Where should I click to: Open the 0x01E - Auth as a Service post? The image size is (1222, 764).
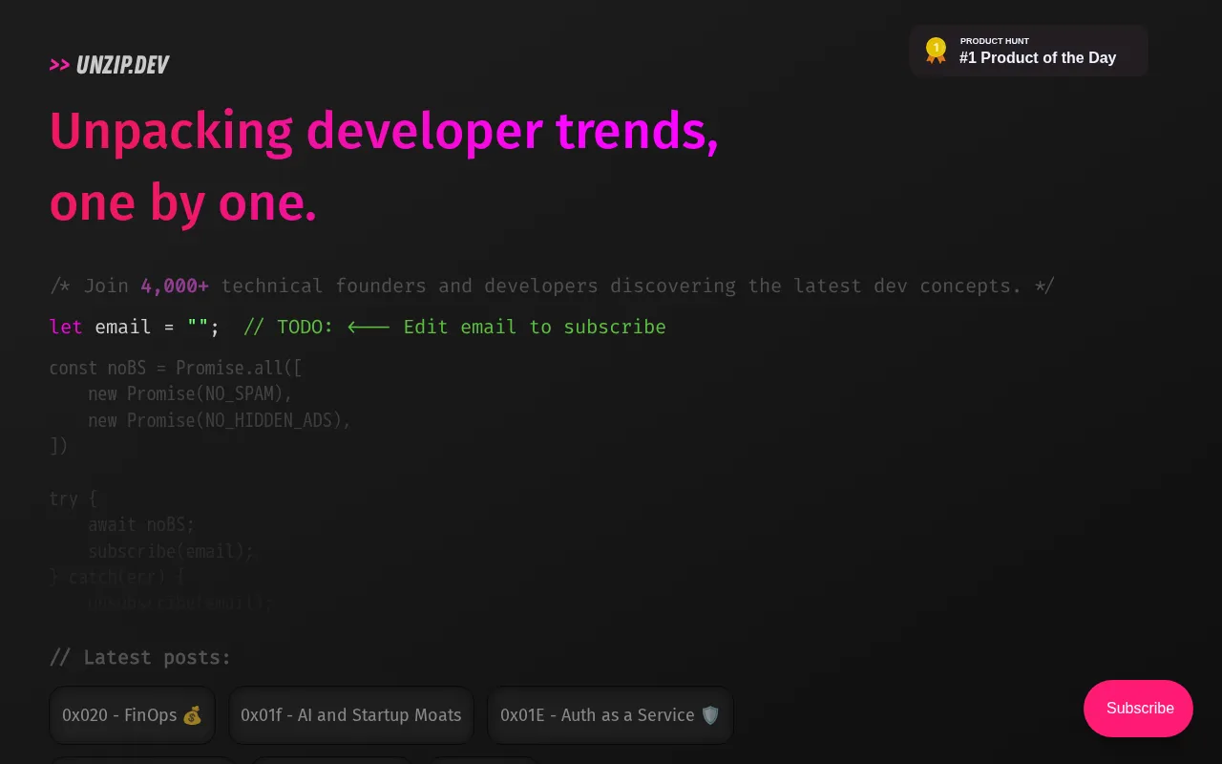tap(610, 715)
